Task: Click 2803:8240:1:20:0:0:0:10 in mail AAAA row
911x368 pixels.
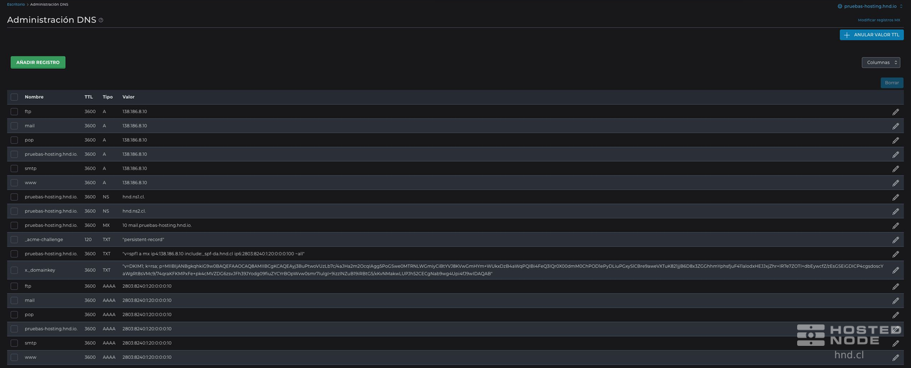Action: [x=147, y=300]
